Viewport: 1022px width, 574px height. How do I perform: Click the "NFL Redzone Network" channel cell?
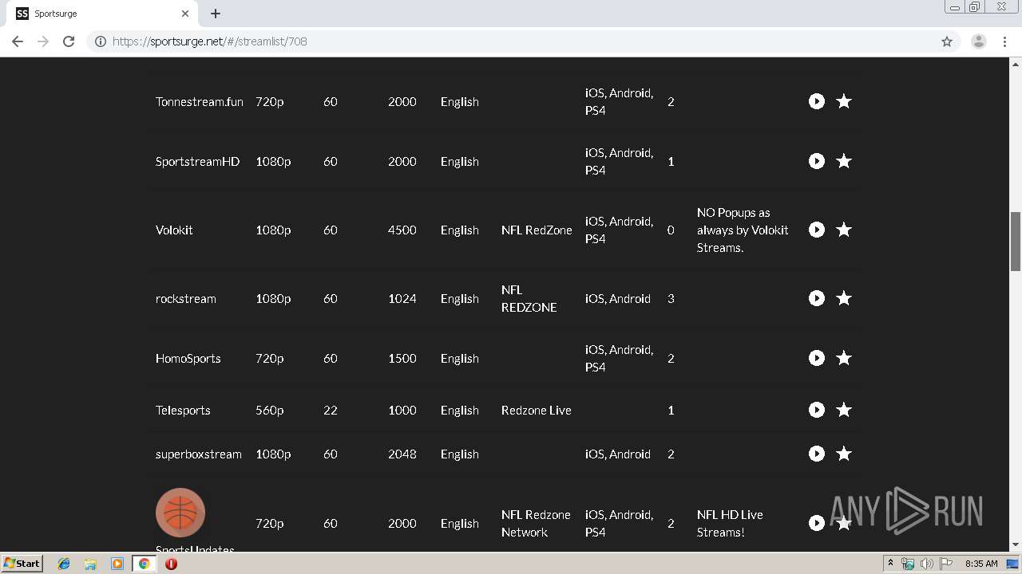[536, 524]
